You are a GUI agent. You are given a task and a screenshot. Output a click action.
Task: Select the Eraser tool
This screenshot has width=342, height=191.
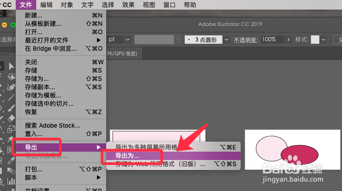[11, 118]
